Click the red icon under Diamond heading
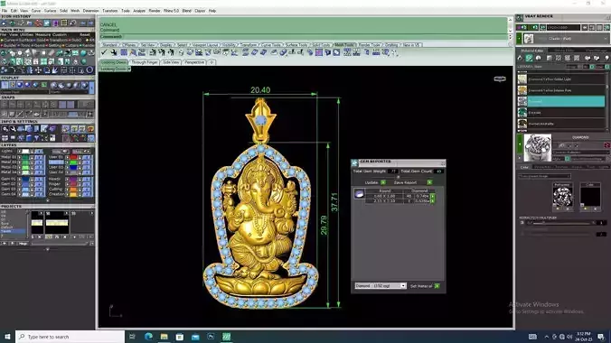The height and width of the screenshot is (343, 611). 607,145
